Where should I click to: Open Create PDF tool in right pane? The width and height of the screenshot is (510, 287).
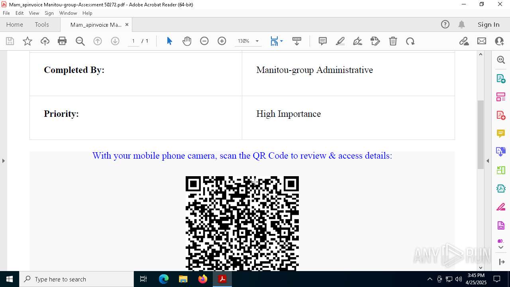(x=501, y=115)
